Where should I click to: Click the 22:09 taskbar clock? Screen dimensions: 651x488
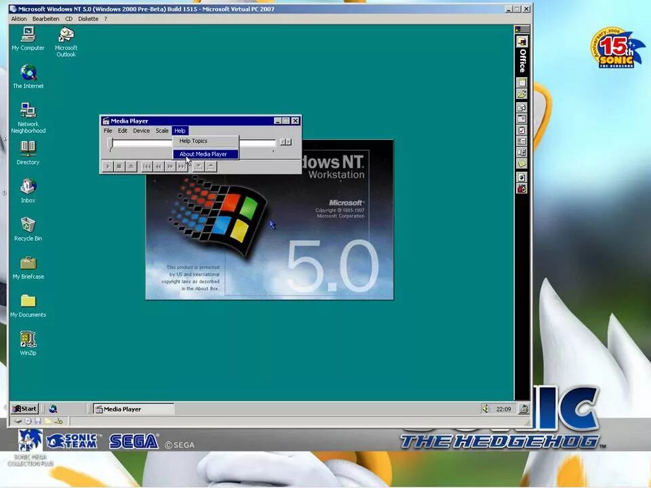pos(503,409)
